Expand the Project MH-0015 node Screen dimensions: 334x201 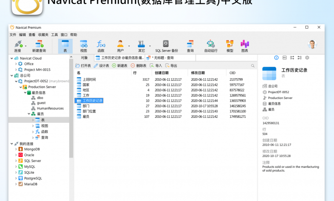coord(16,70)
